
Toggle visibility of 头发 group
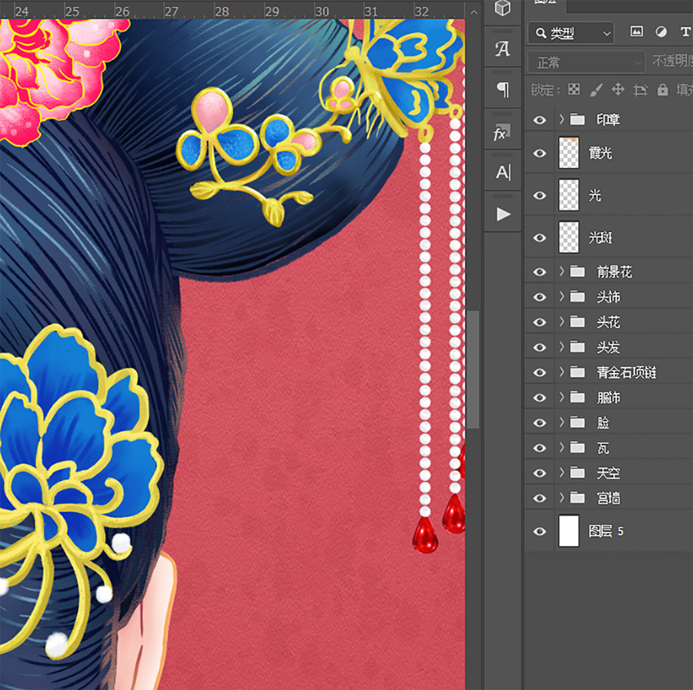pyautogui.click(x=540, y=348)
